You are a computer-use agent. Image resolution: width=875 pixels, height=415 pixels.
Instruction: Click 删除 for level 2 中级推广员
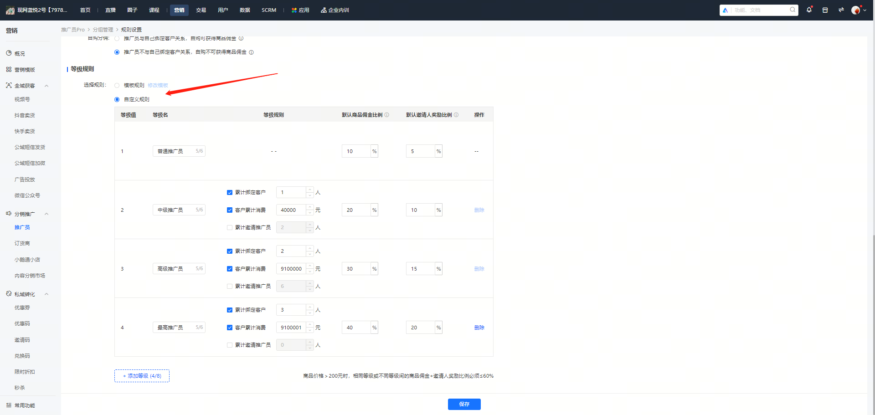pos(479,210)
